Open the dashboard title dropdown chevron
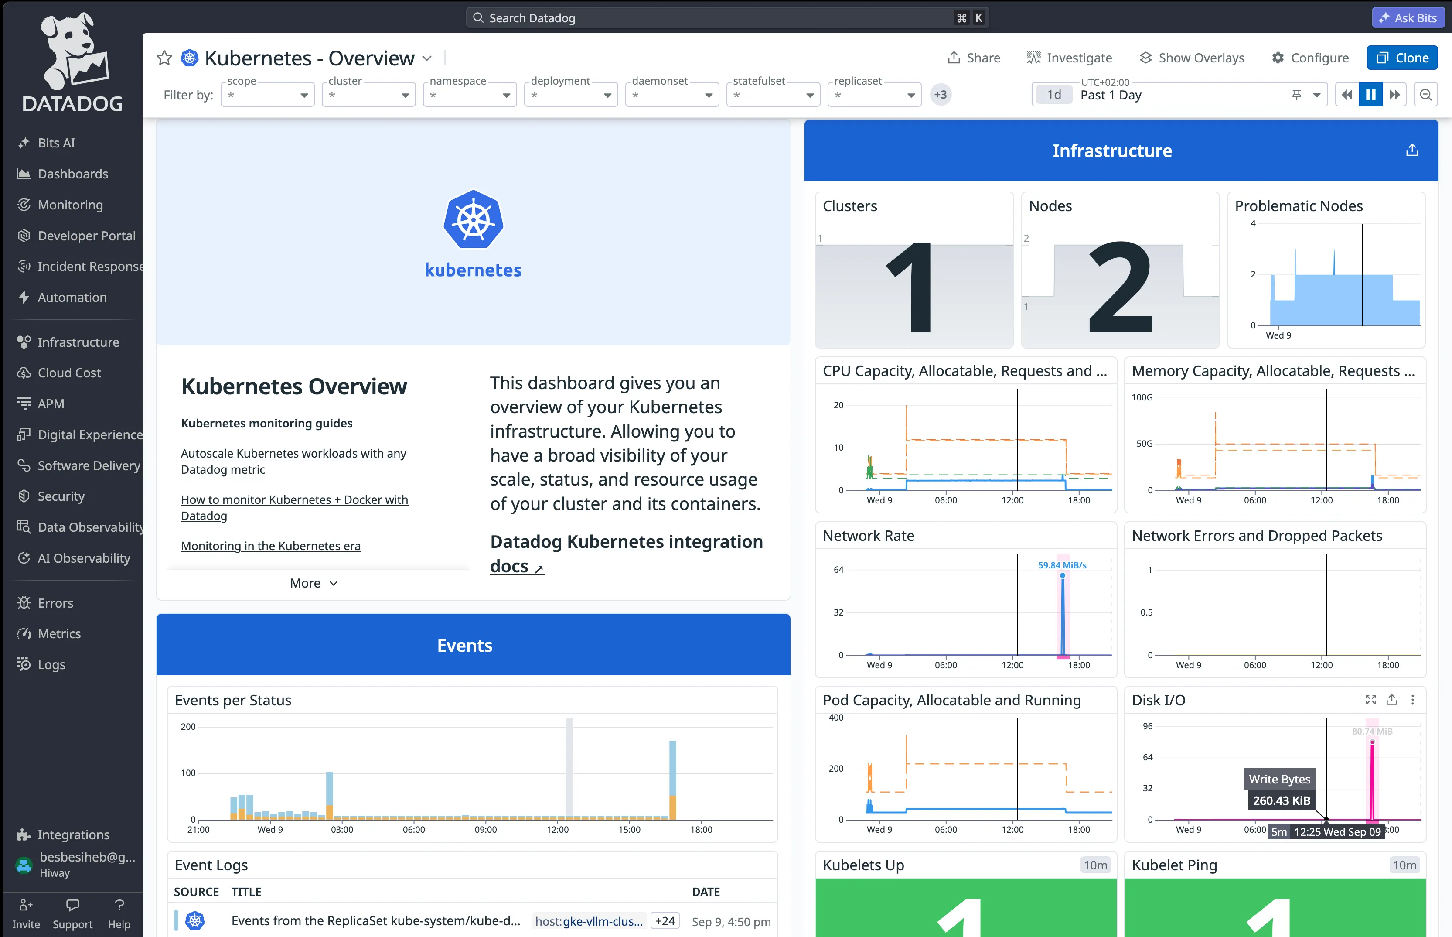 pos(427,58)
